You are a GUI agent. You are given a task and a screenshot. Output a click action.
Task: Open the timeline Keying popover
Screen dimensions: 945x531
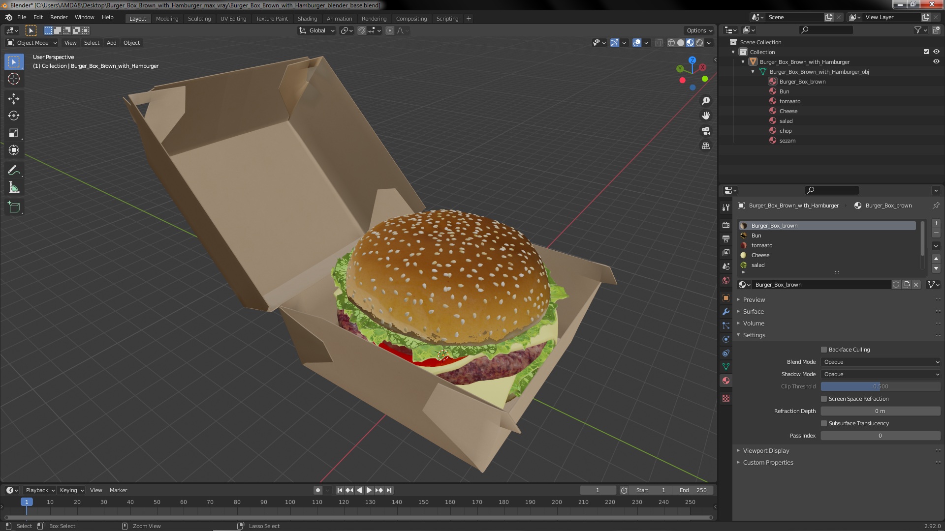71,490
